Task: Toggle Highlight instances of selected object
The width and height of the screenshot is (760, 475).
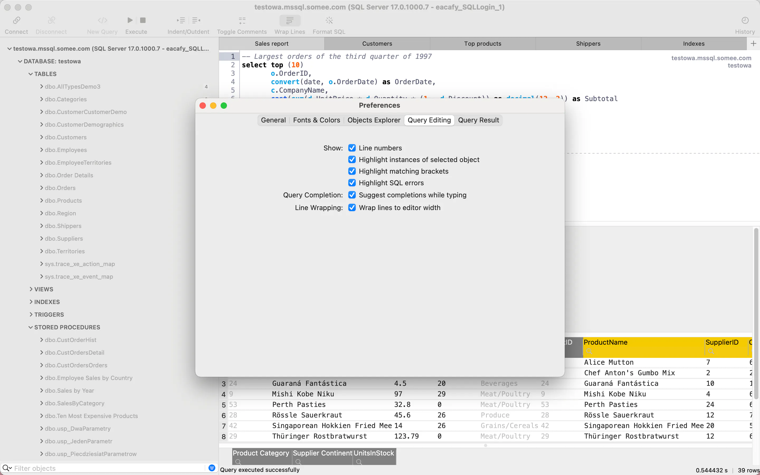Action: click(x=352, y=160)
